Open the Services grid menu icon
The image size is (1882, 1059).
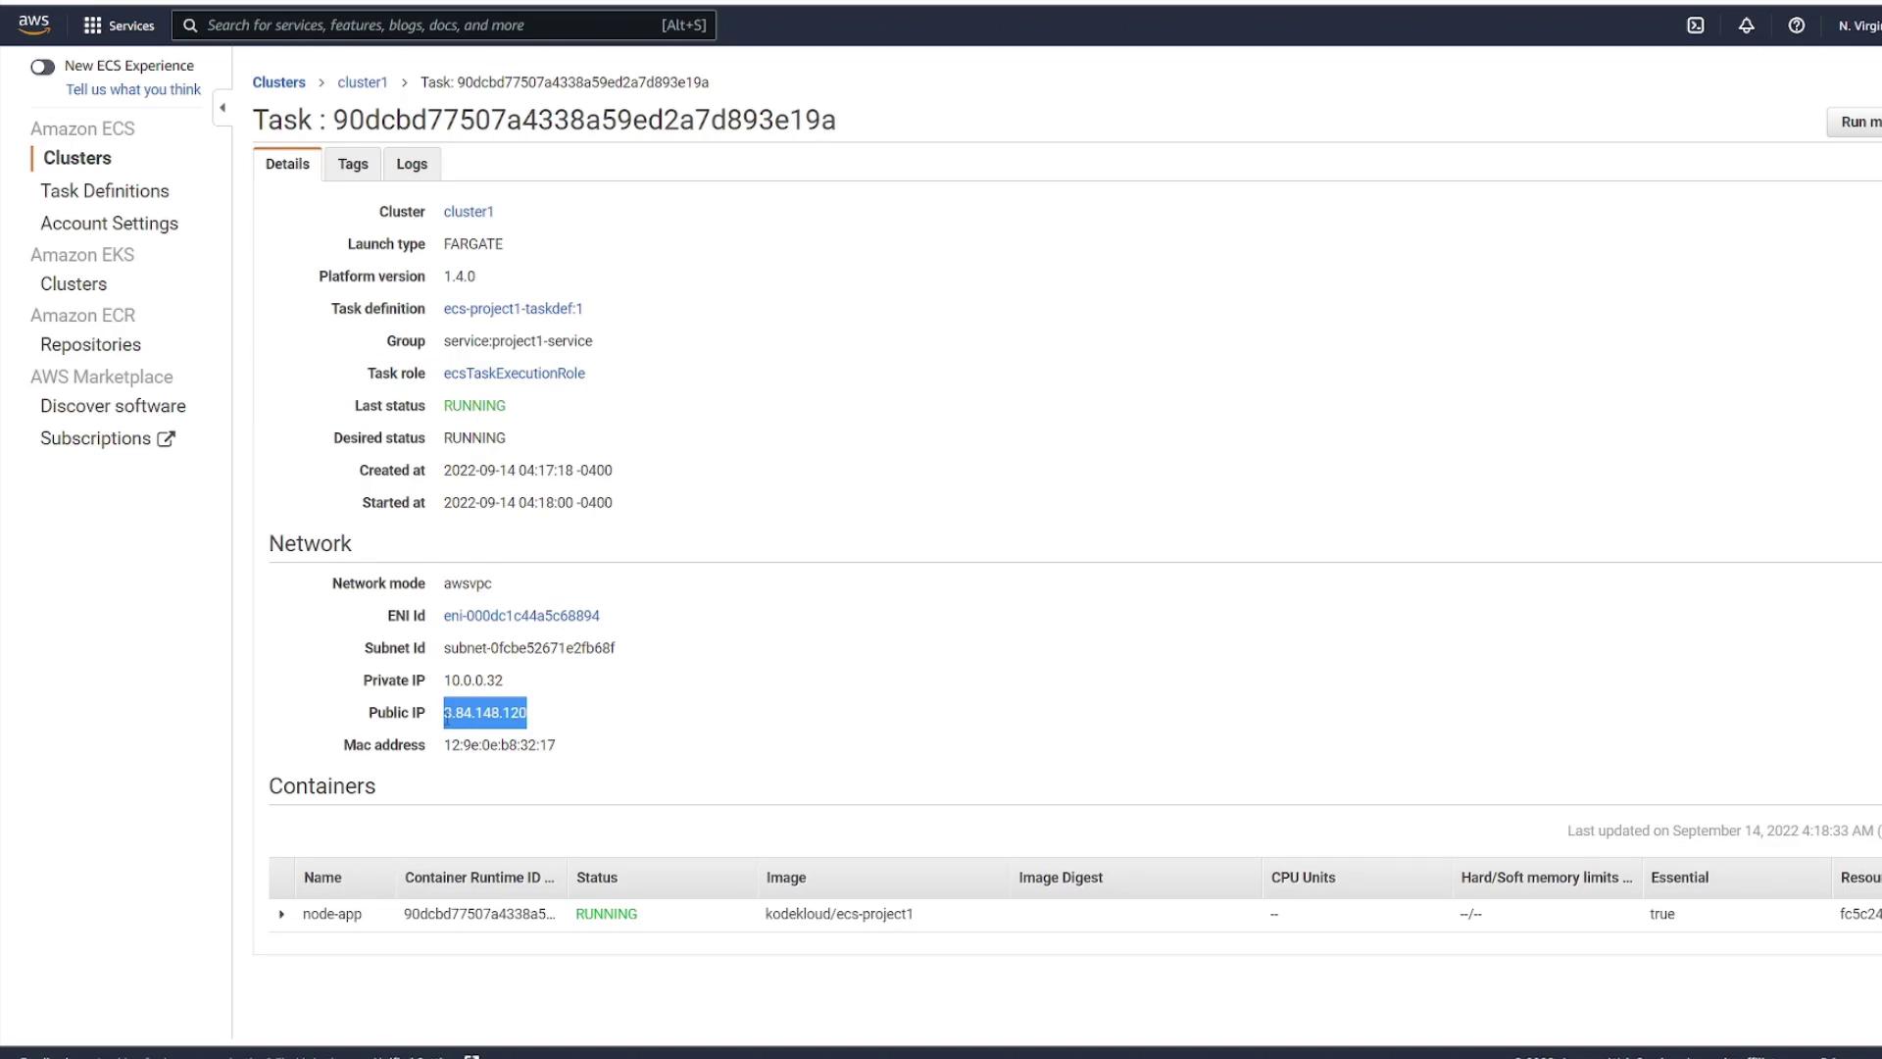click(x=93, y=25)
